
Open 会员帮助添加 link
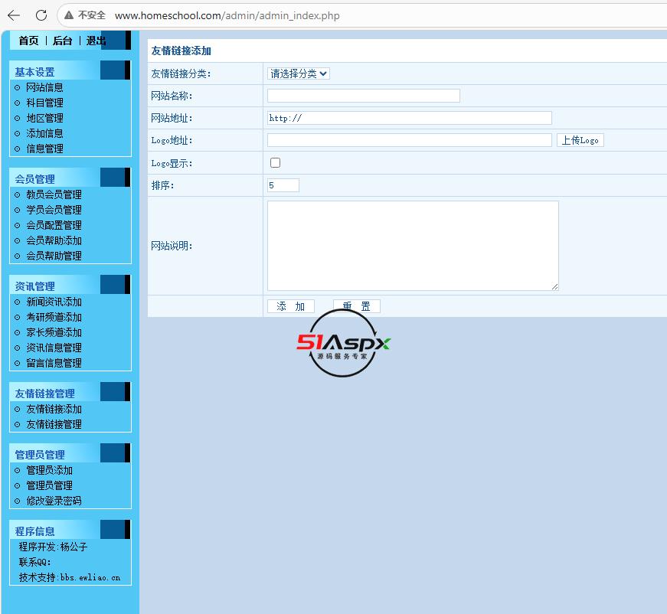[x=54, y=240]
